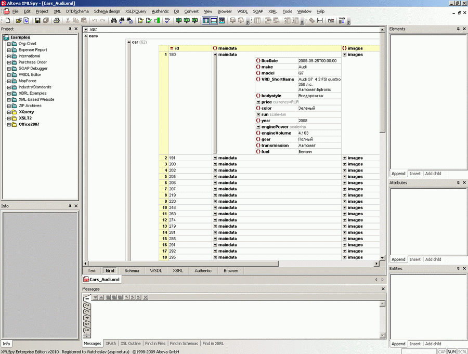
Task: Pin the Elements panel with pushpin icon
Action: point(458,29)
